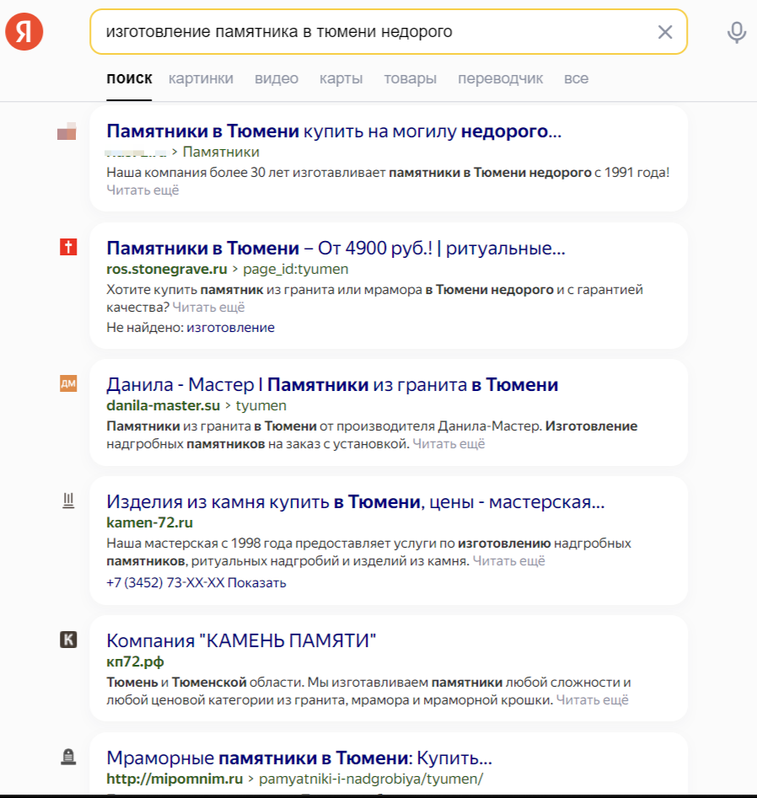Open the Компания КАМЕНЬ ПАМЯТИ result link

pos(241,640)
